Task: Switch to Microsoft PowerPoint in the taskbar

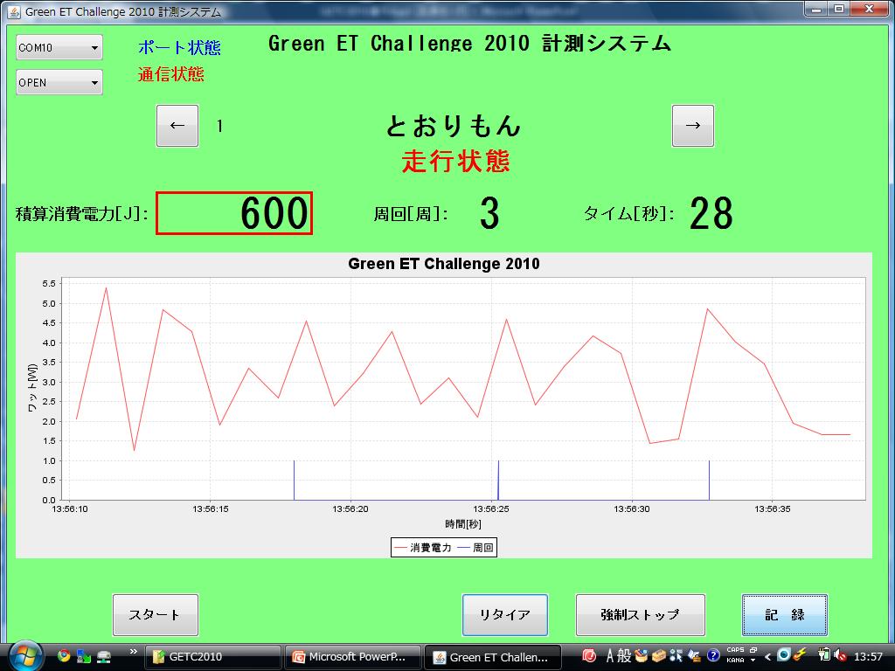Action: click(353, 657)
